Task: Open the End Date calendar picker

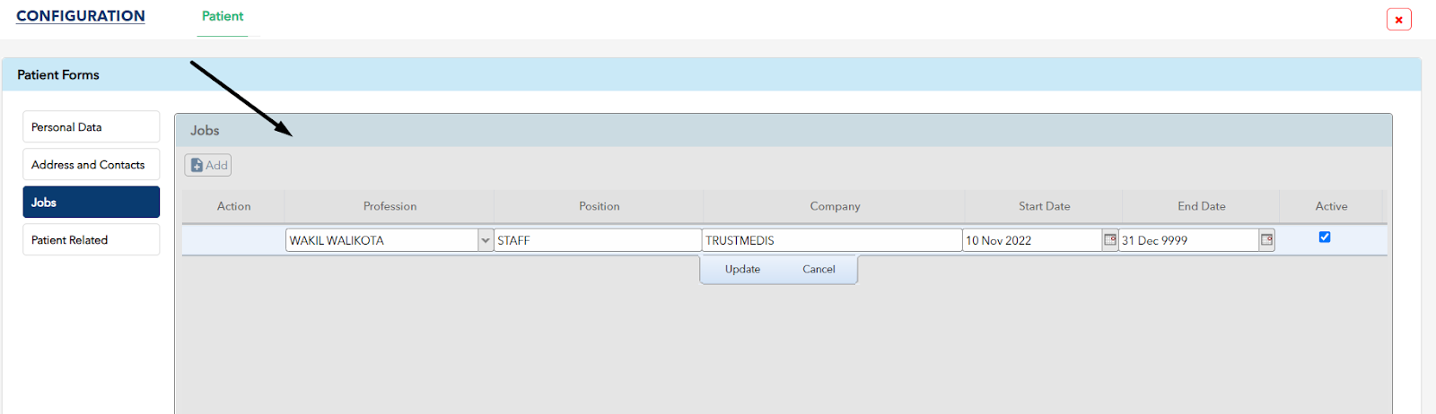Action: point(1267,239)
